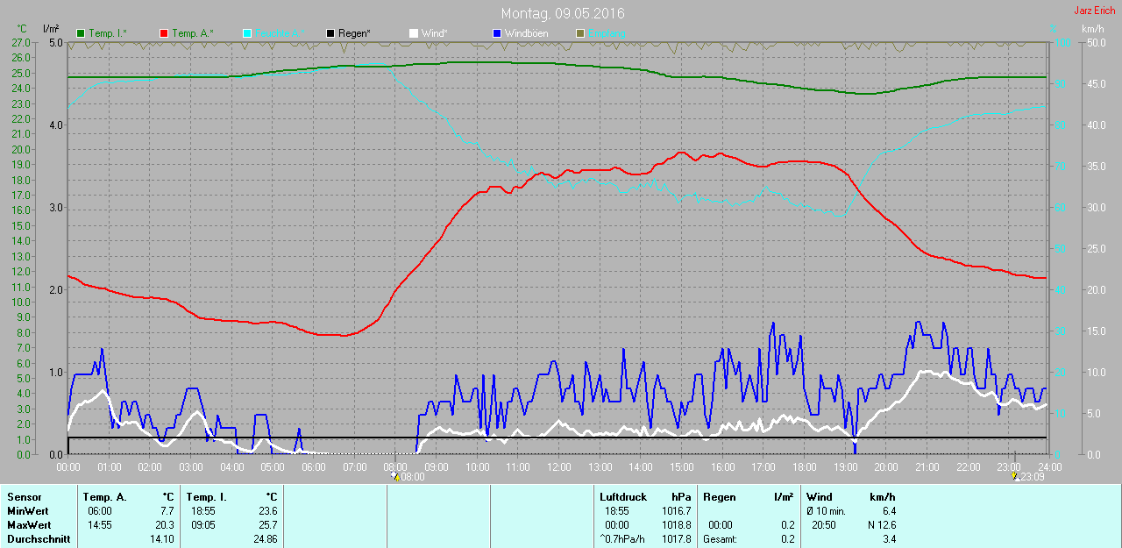This screenshot has width=1122, height=548.
Task: Click the green Temp. I. legend swatch
Action: pyautogui.click(x=81, y=33)
